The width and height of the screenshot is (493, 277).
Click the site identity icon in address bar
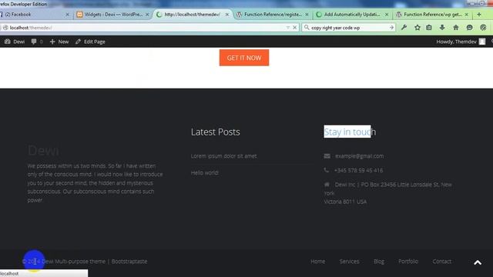point(5,28)
